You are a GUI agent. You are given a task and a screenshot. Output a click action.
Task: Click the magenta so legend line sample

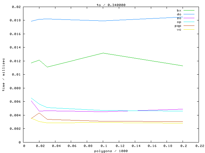189,18
